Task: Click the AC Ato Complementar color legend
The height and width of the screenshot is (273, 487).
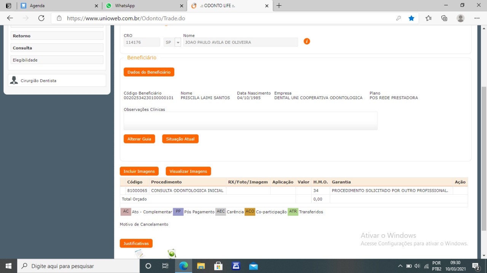Action: click(x=126, y=211)
